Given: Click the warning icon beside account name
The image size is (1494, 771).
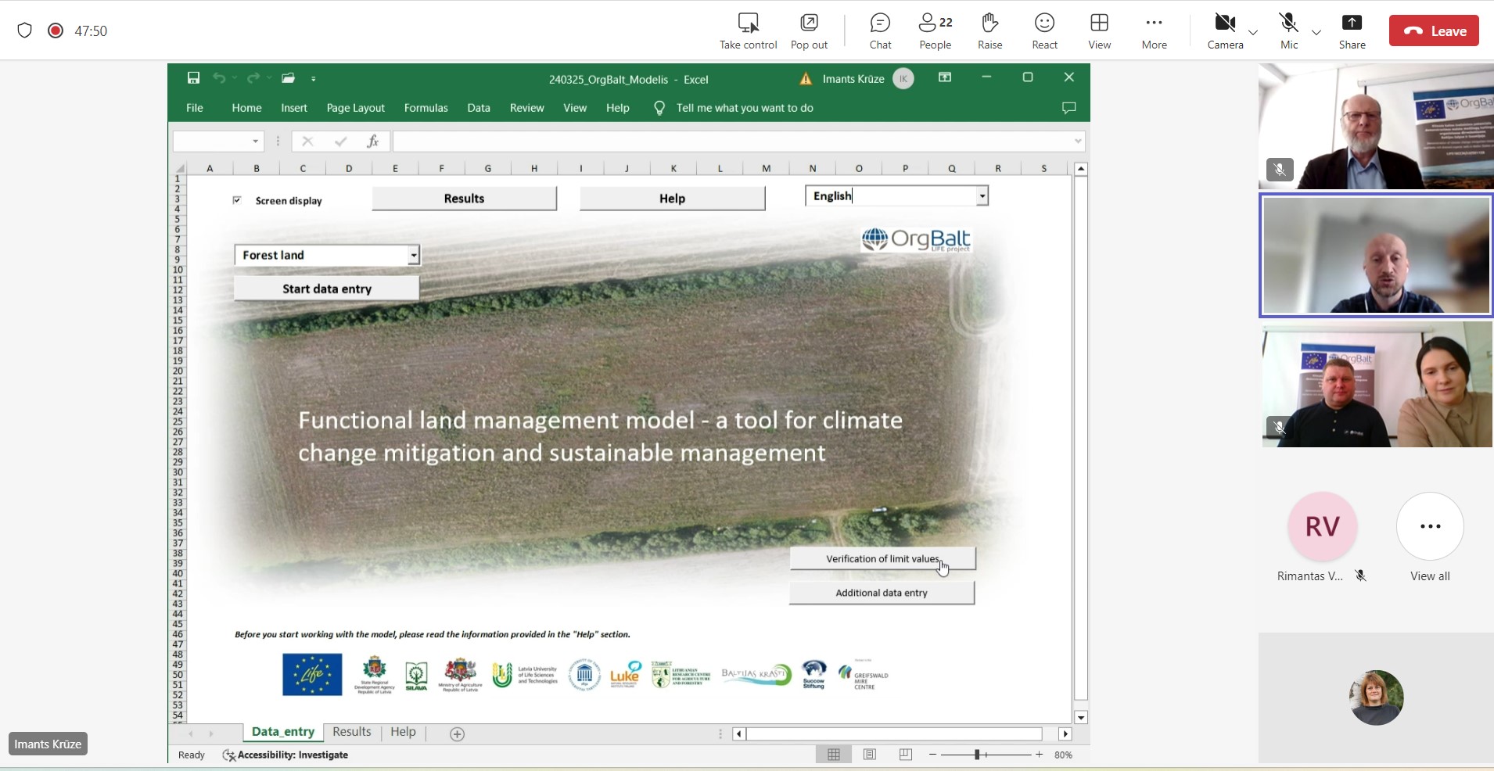Looking at the screenshot, I should [806, 79].
